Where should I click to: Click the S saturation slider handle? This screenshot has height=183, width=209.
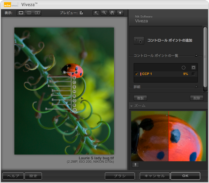click(48, 86)
